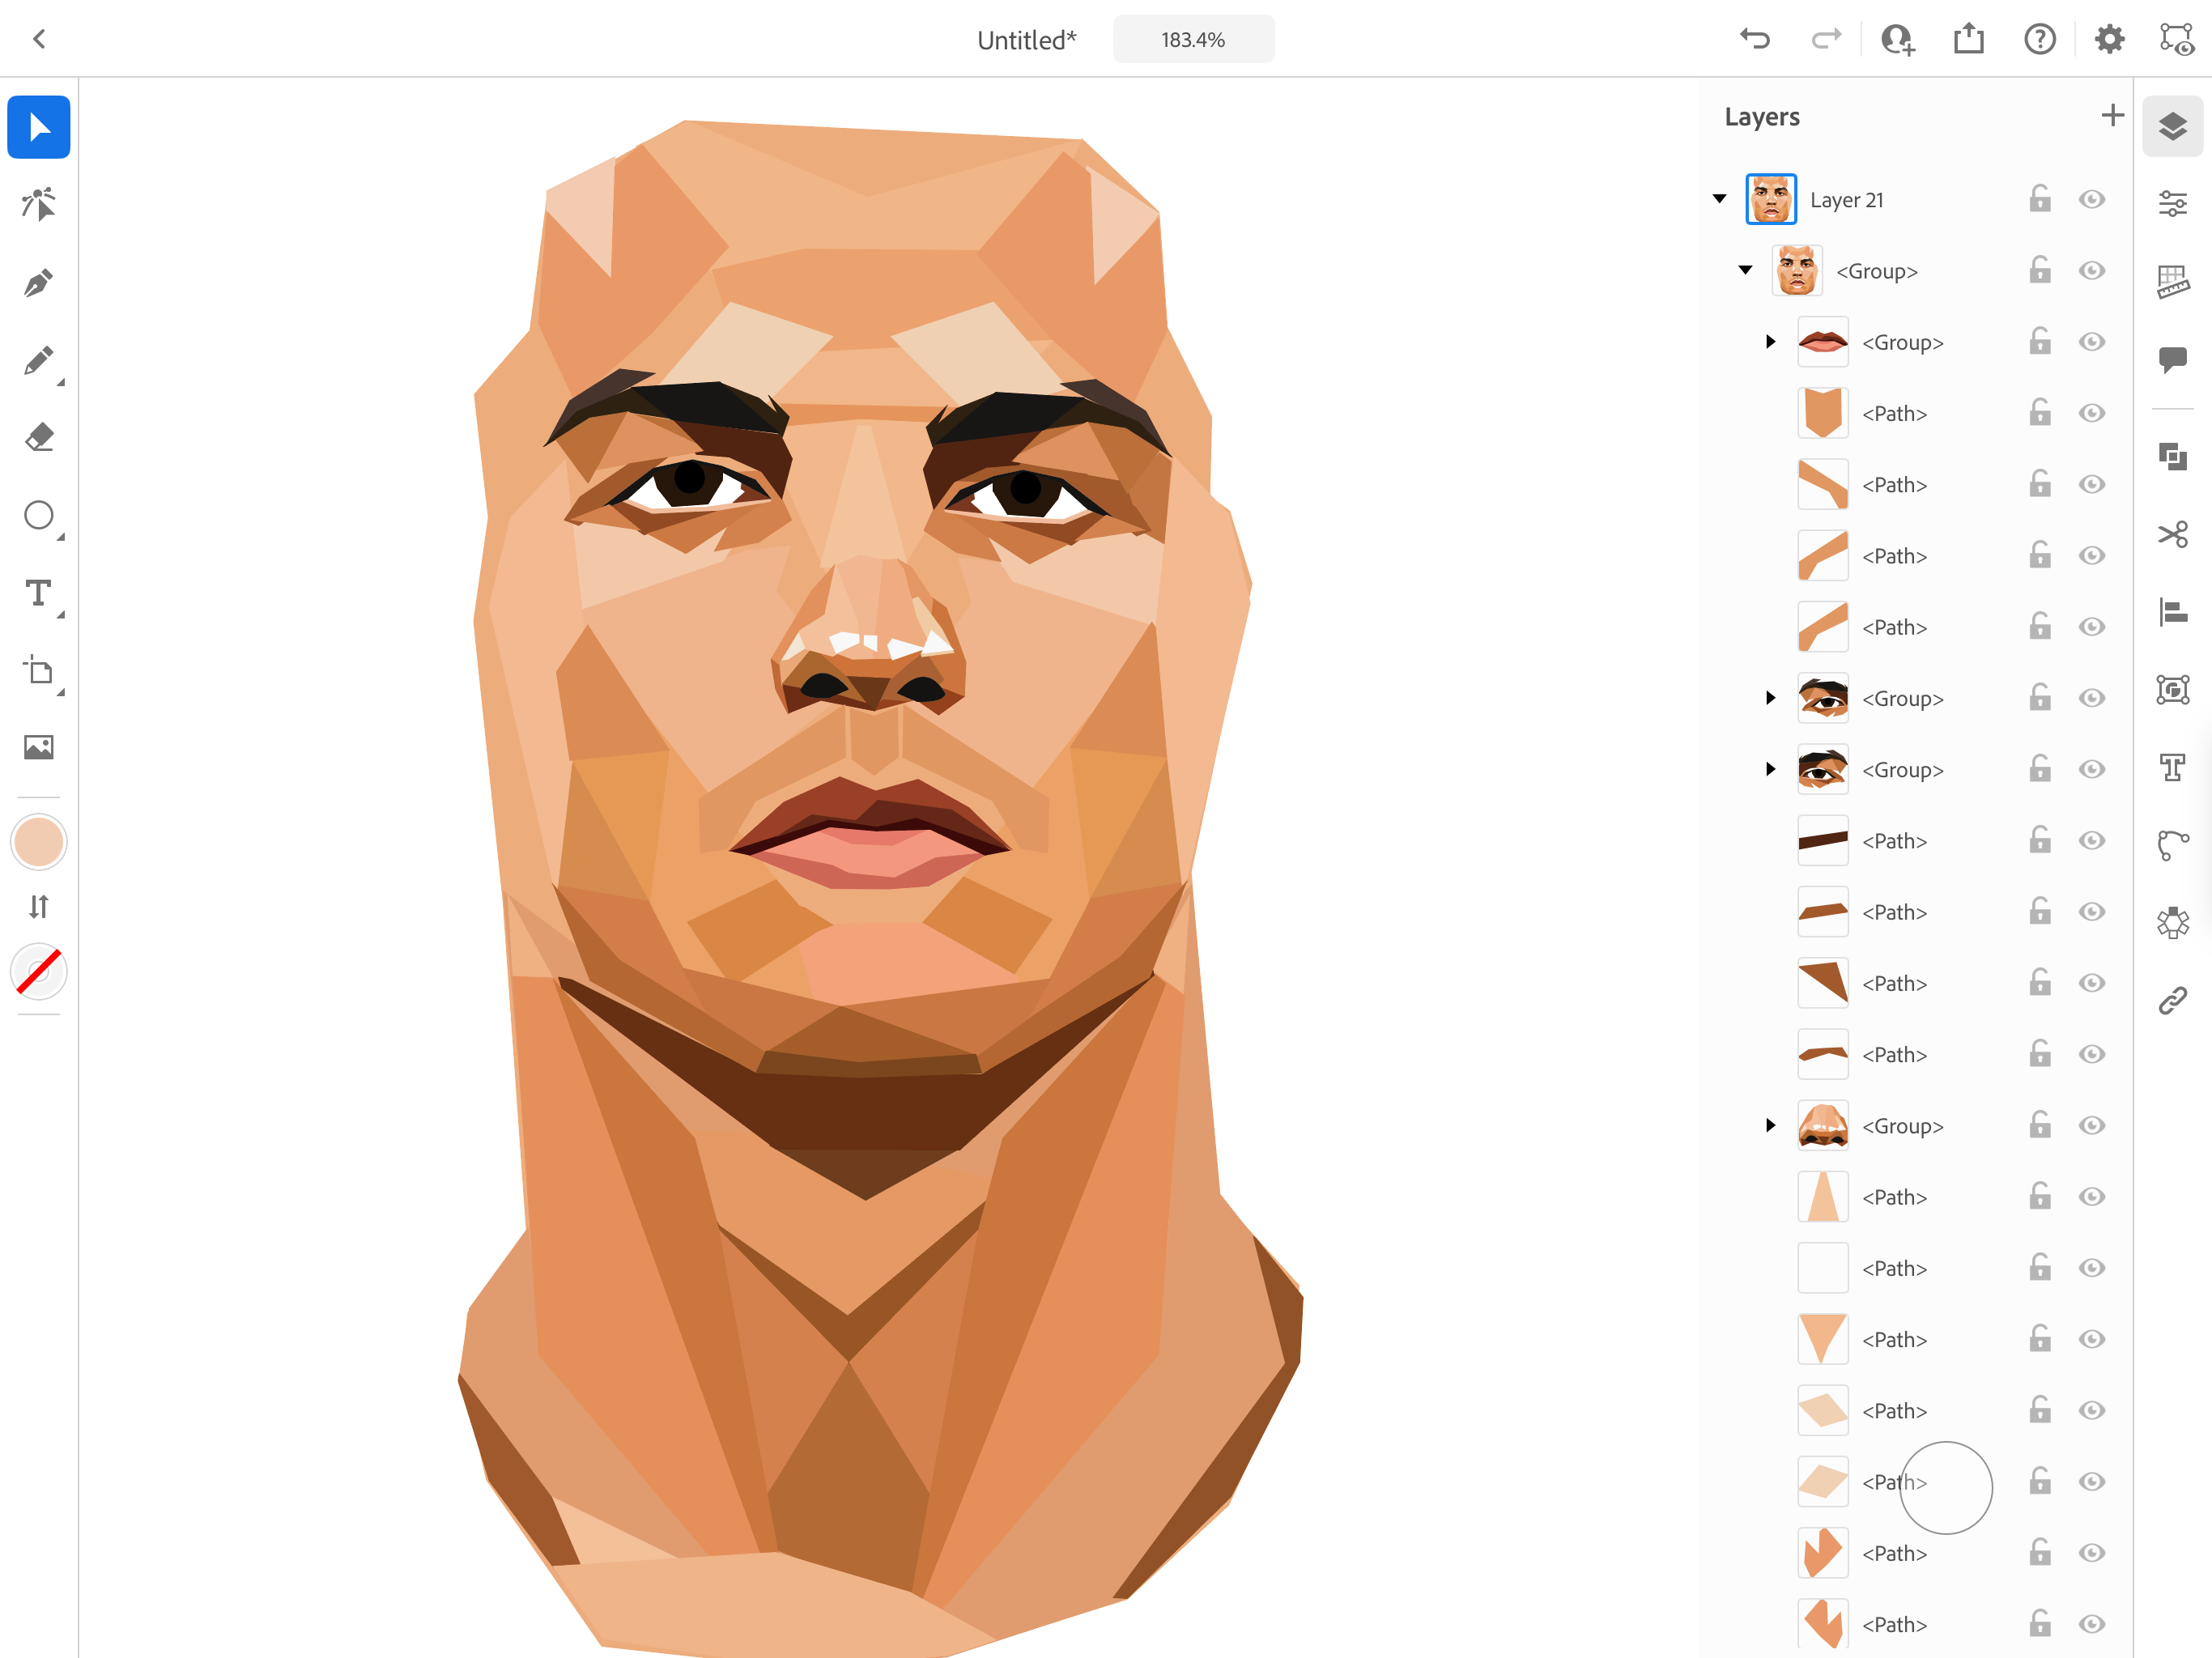The image size is (2212, 1658).
Task: Hide Layer 21 with eye icon
Action: coord(2091,199)
